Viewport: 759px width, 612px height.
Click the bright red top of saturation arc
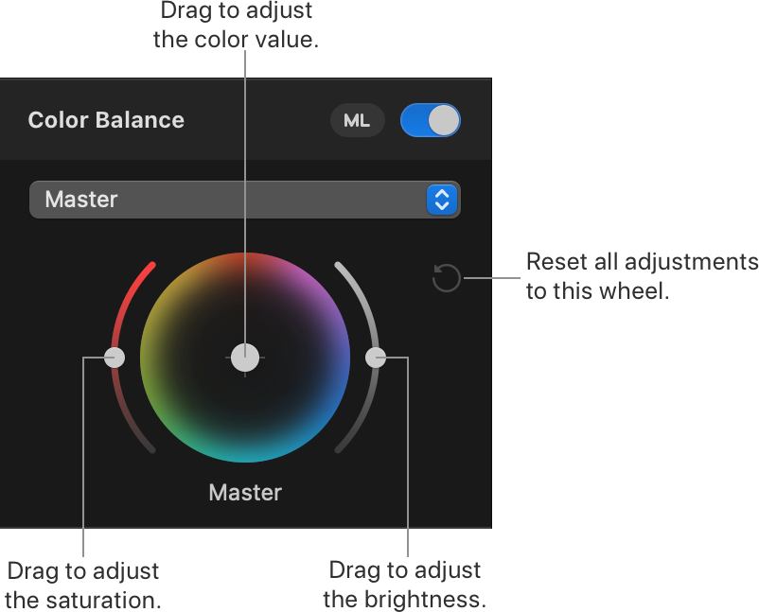click(140, 281)
